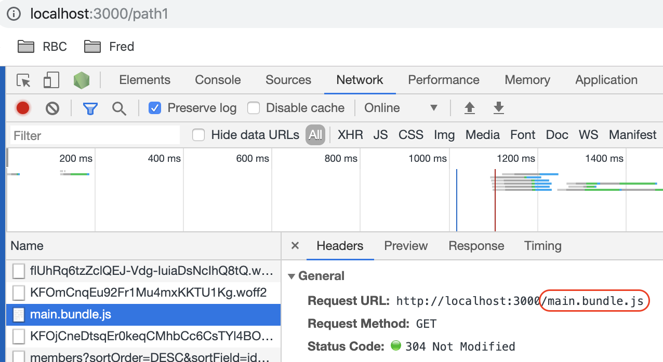This screenshot has height=362, width=663.
Task: Uncheck the Preserve log checkbox
Action: tap(154, 108)
